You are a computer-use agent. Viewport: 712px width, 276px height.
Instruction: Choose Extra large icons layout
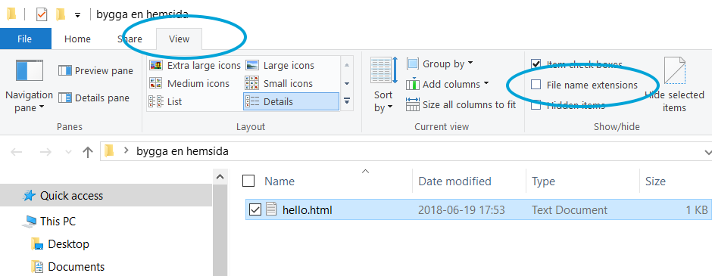coord(195,65)
